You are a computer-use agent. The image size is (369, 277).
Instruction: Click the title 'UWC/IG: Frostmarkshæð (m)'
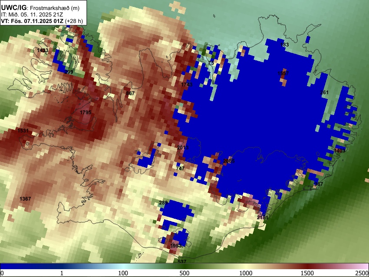click(x=40, y=8)
